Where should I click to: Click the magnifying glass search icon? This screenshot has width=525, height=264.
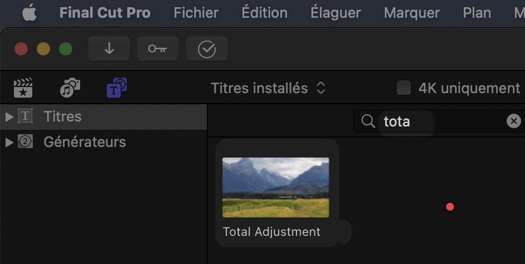pyautogui.click(x=368, y=121)
